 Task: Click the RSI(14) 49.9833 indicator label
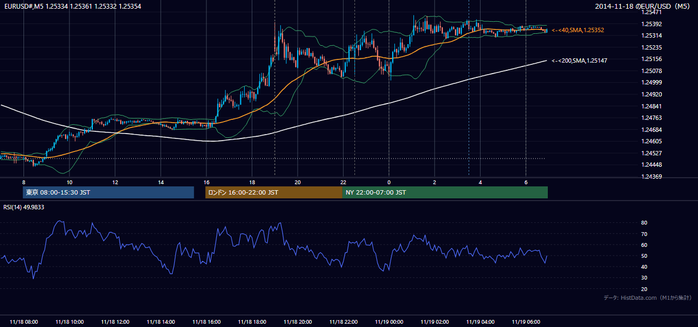(23, 207)
